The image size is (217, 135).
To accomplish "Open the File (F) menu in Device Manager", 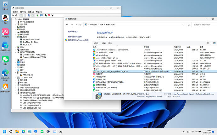I will click(15, 12).
